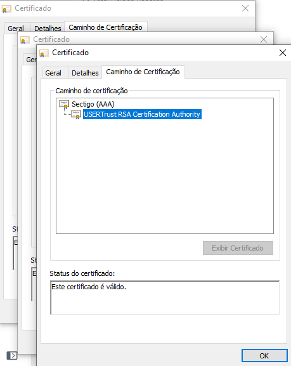Select Caminho de Certificação tab in front window
Image resolution: width=291 pixels, height=366 pixels.
[143, 72]
